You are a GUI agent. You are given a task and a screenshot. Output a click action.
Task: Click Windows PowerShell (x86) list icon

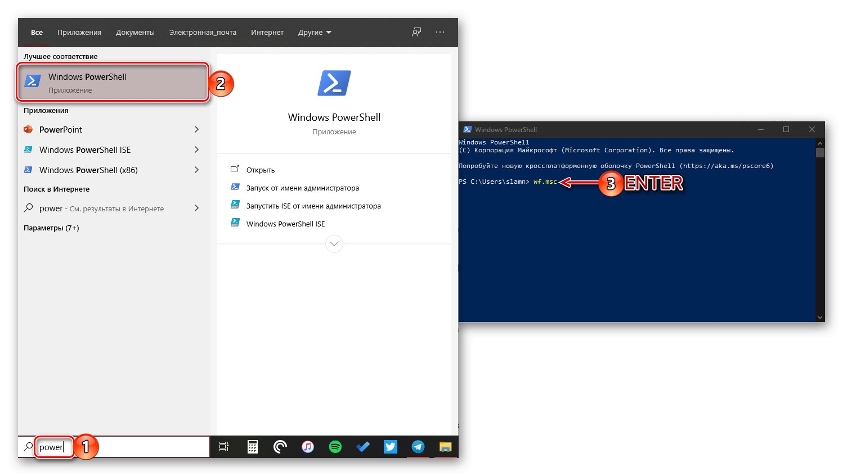(28, 170)
